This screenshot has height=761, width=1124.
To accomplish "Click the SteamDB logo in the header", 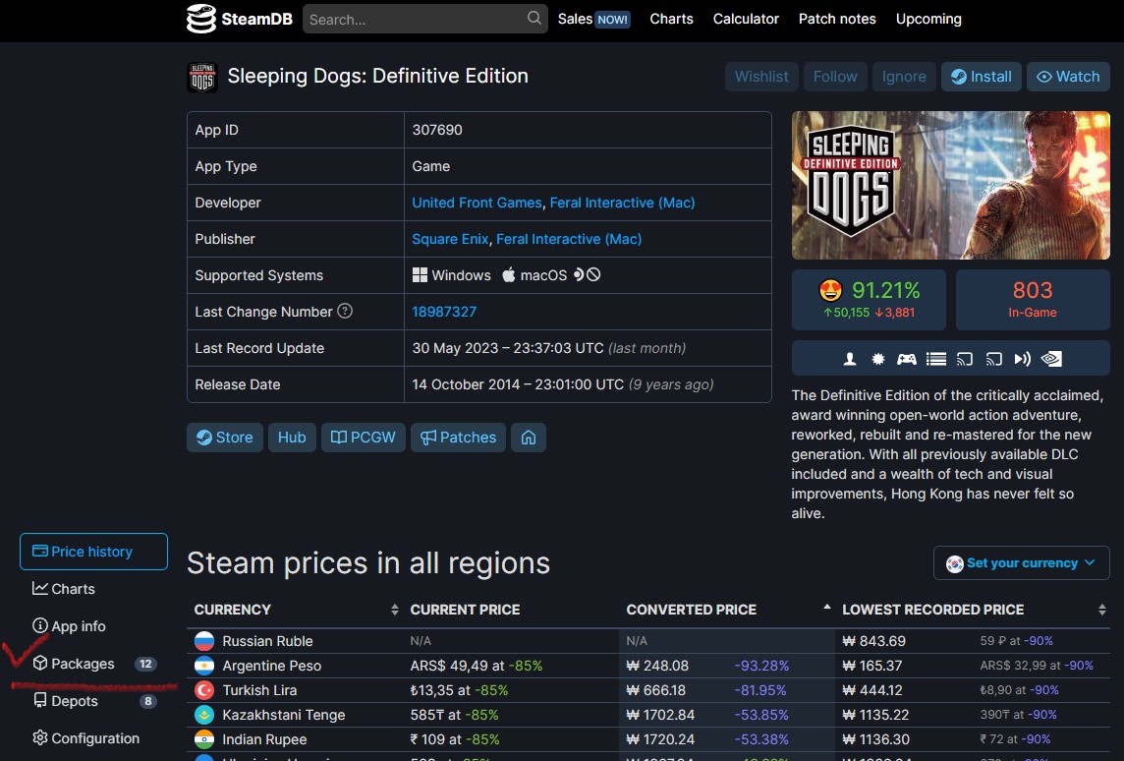I will coord(240,19).
